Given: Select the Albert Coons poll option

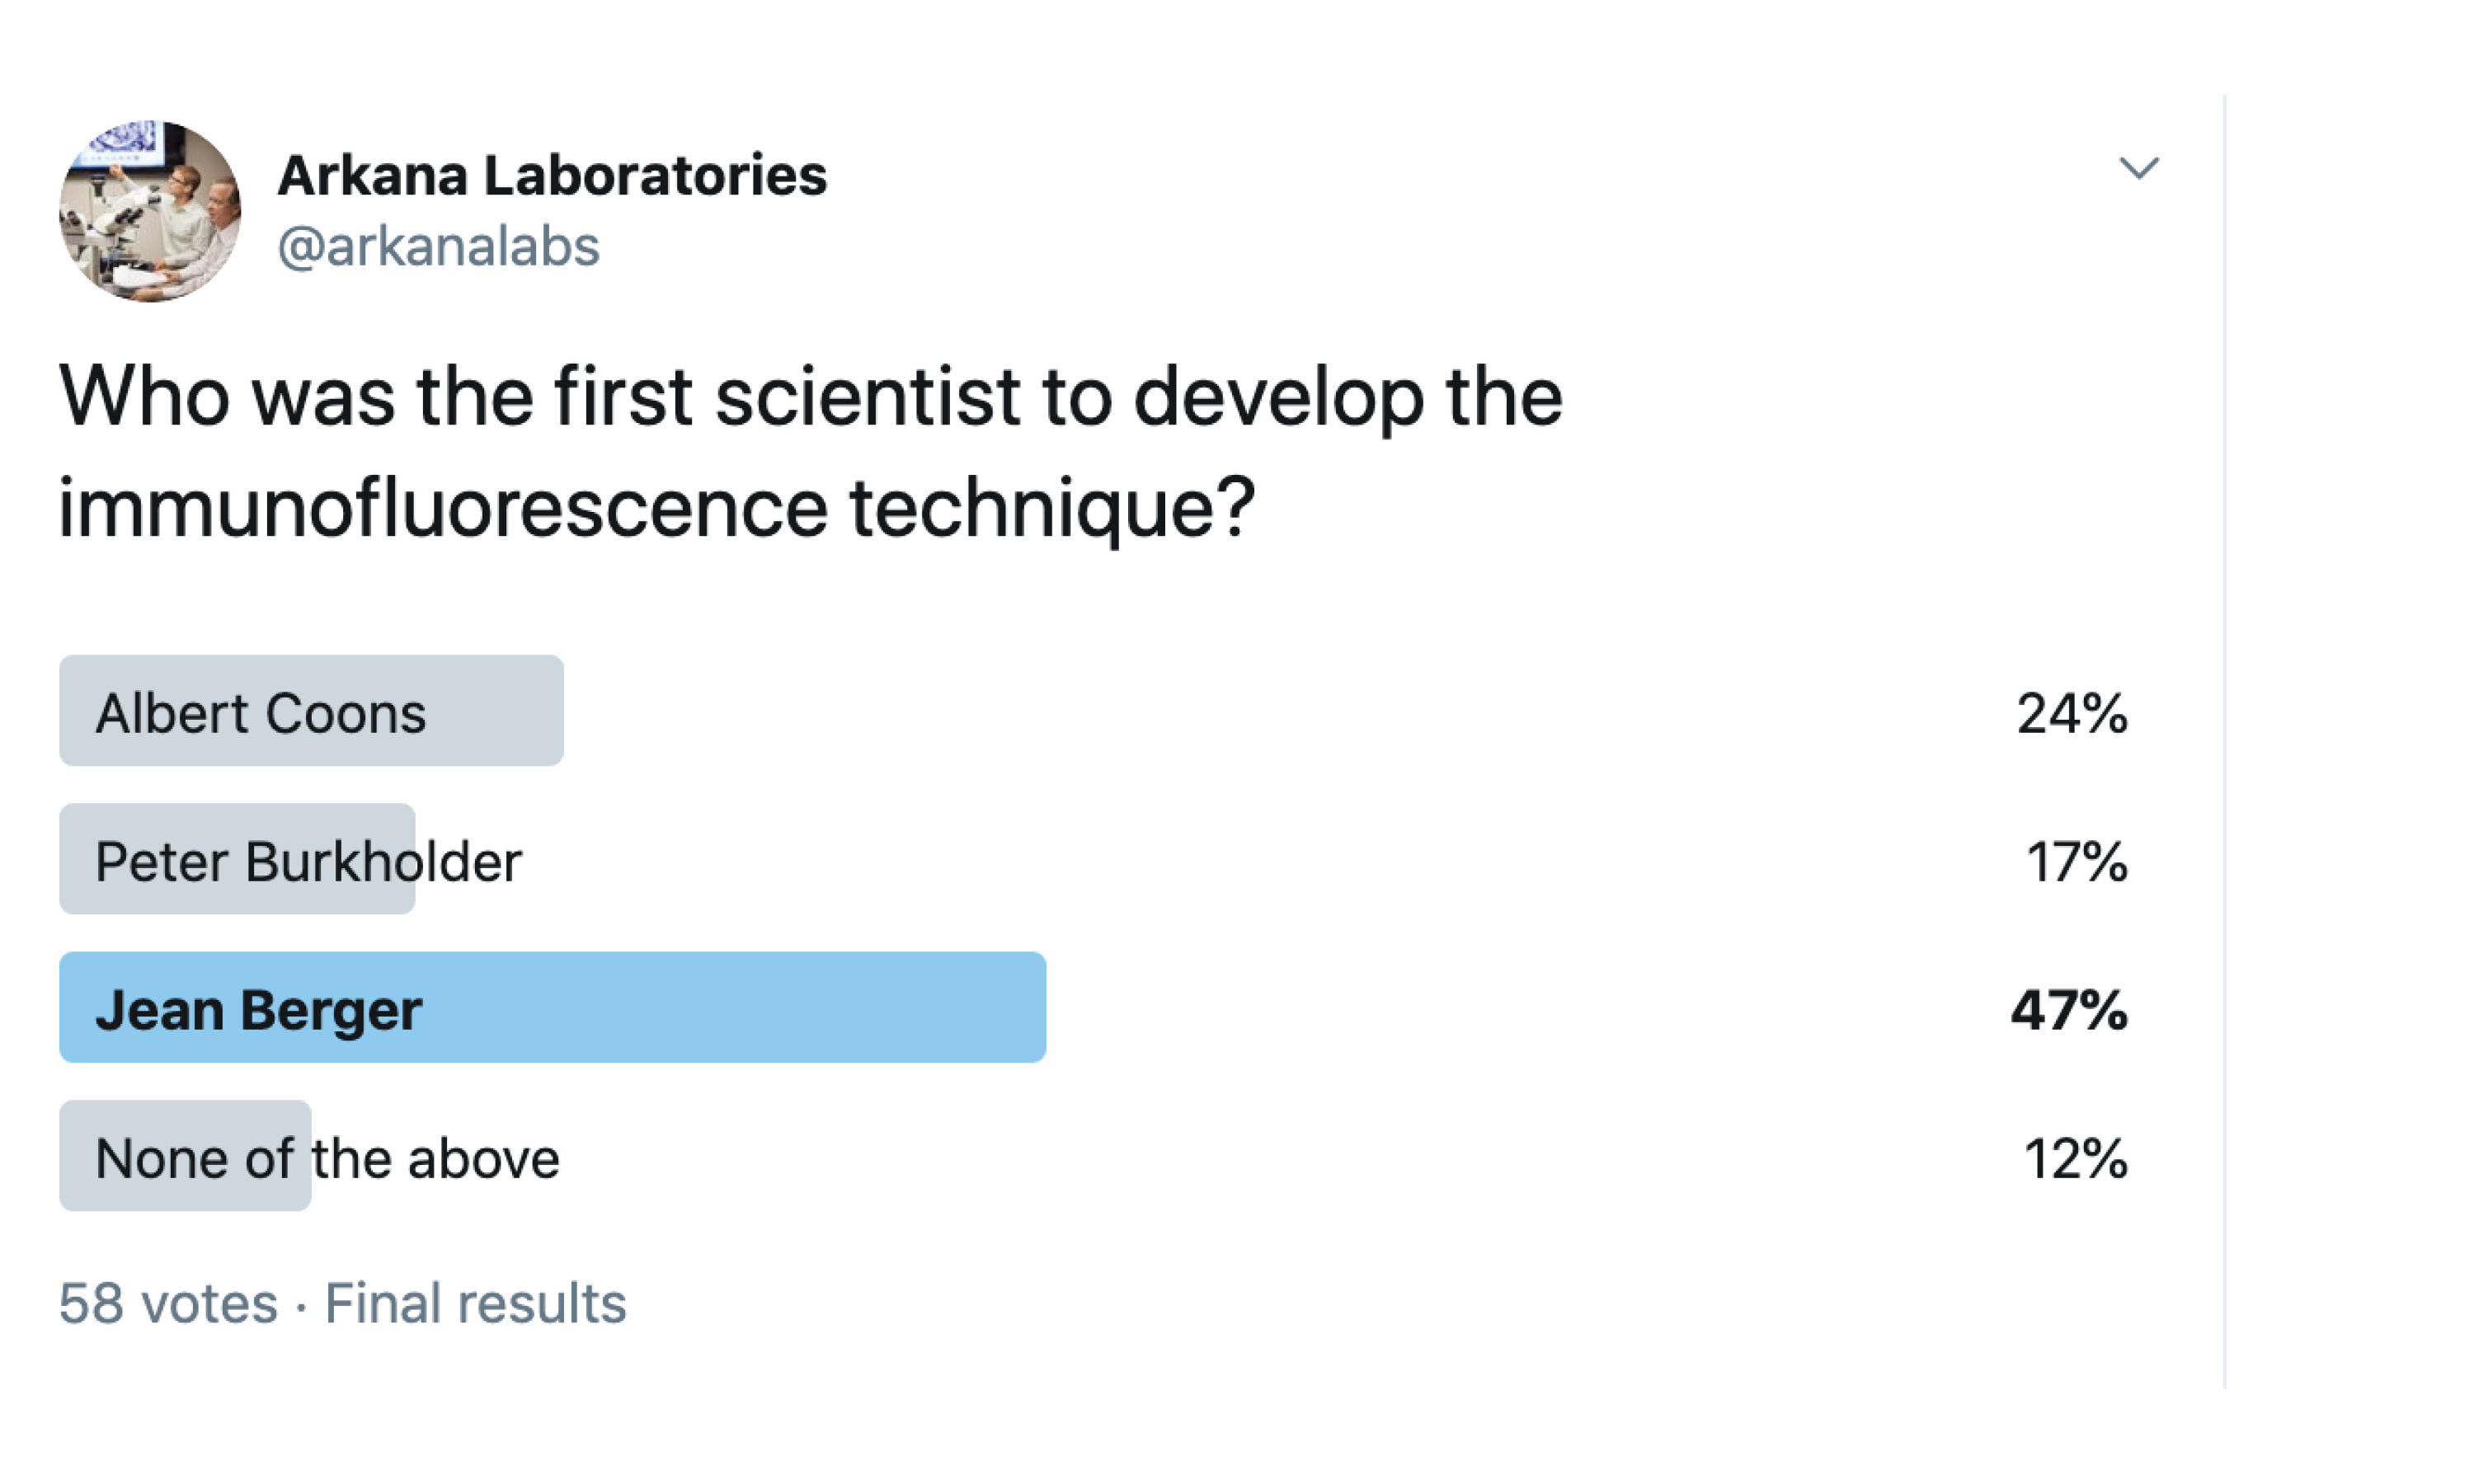Looking at the screenshot, I should point(262,710).
